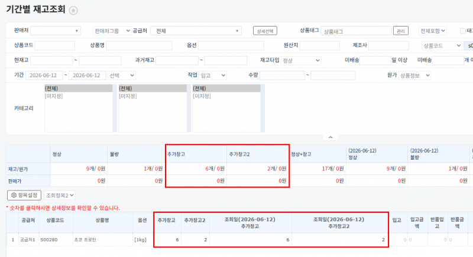Select [미지정] in the first 카테고리 list
This screenshot has width=473, height=257.
(79, 96)
